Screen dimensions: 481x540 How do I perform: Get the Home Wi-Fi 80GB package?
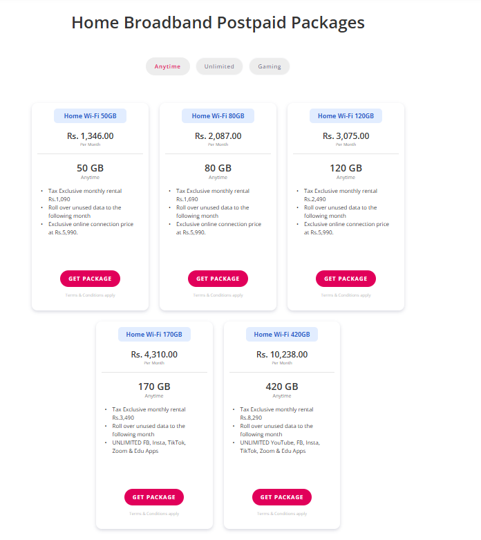pos(218,279)
